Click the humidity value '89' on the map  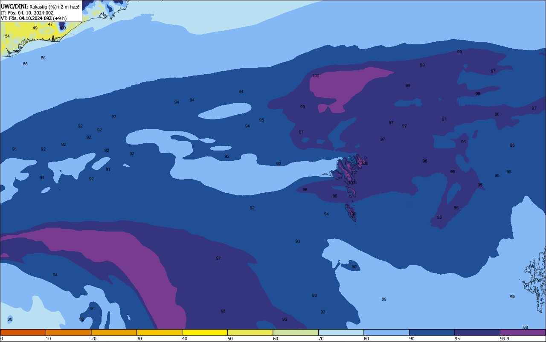point(384,299)
